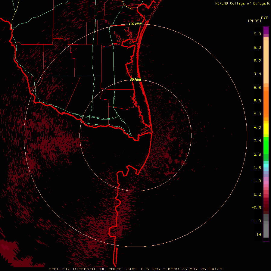This screenshot has height=271, width=271.
Task: Click the cyan band of color scale
Action: tap(266, 166)
